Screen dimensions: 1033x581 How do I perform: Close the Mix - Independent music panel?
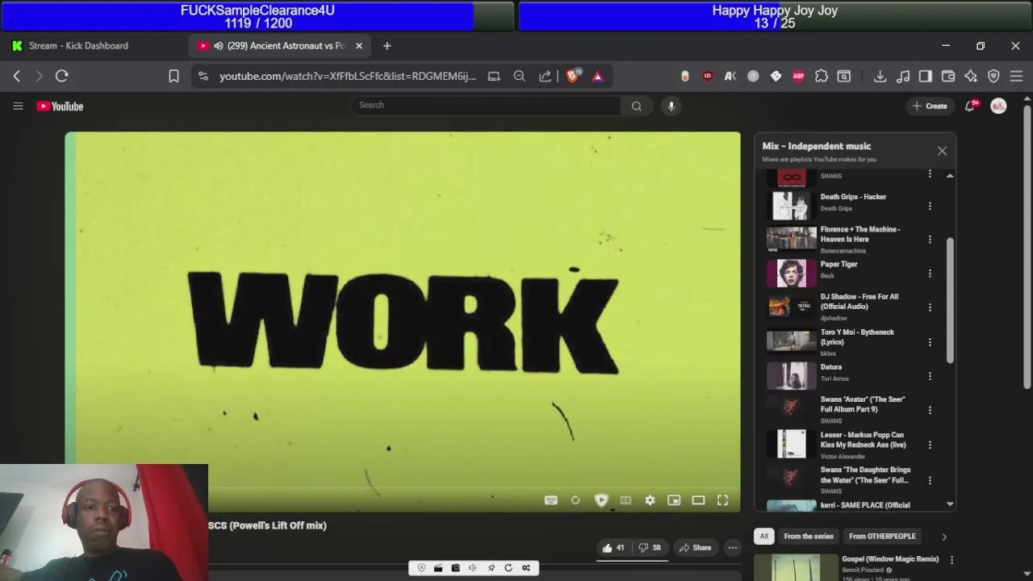(x=942, y=151)
